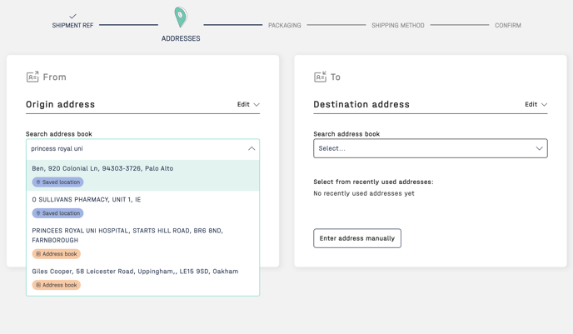The height and width of the screenshot is (334, 573).
Task: Click Address book badge under Princees Royal Hospital
Action: 57,253
